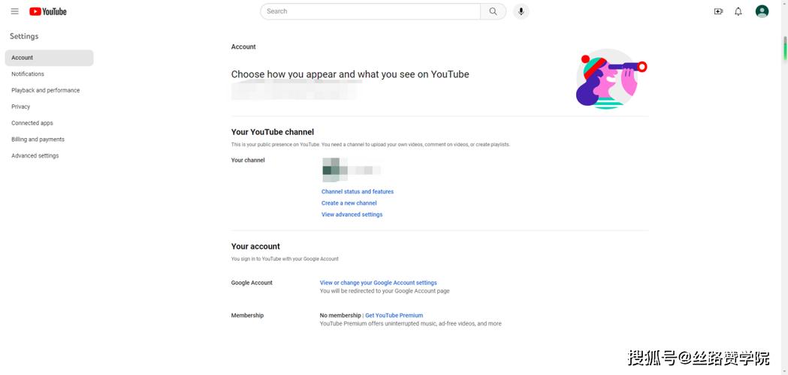Open the notifications bell
Image resolution: width=788 pixels, height=375 pixels.
738,11
